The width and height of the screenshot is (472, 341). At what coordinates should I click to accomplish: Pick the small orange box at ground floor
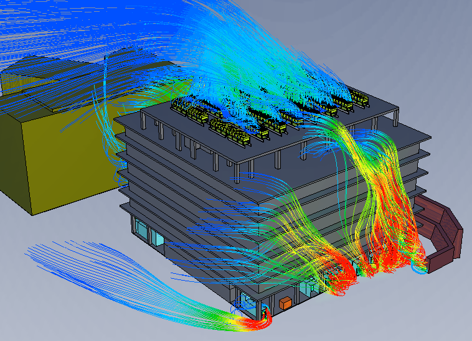click(286, 303)
